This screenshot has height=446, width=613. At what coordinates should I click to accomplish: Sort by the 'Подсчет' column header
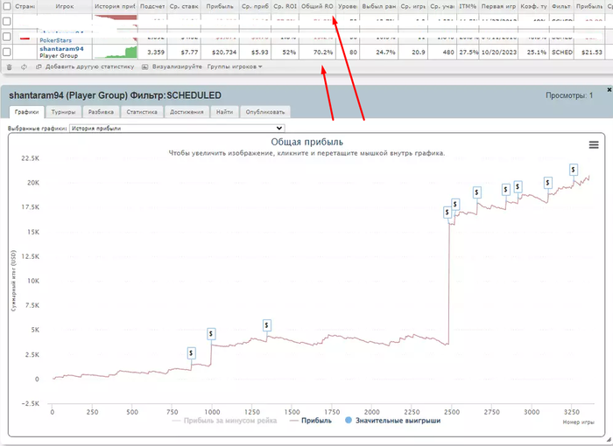coord(152,6)
